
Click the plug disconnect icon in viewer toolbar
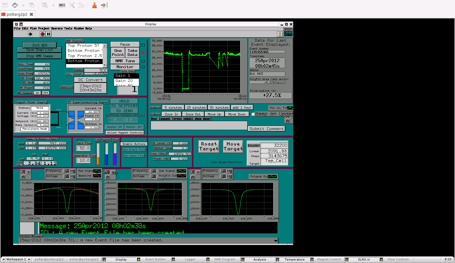pyautogui.click(x=104, y=5)
